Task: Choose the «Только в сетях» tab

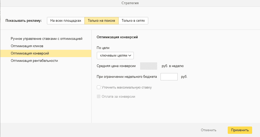Action: 133,21
